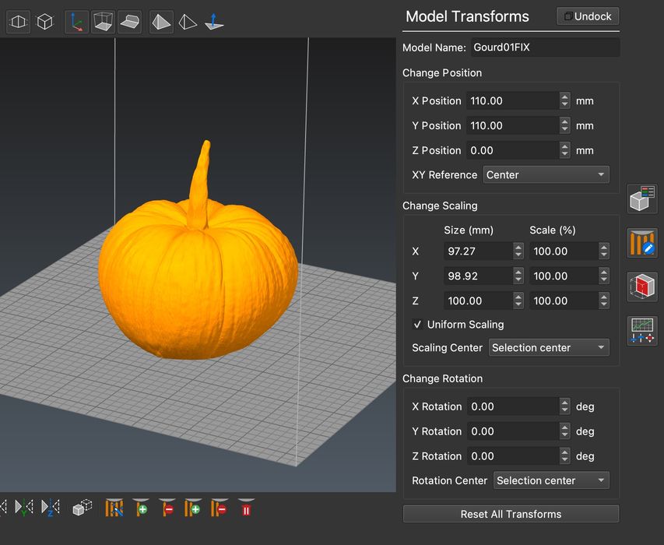The image size is (664, 545).
Task: Click Reset All Transforms
Action: [511, 514]
